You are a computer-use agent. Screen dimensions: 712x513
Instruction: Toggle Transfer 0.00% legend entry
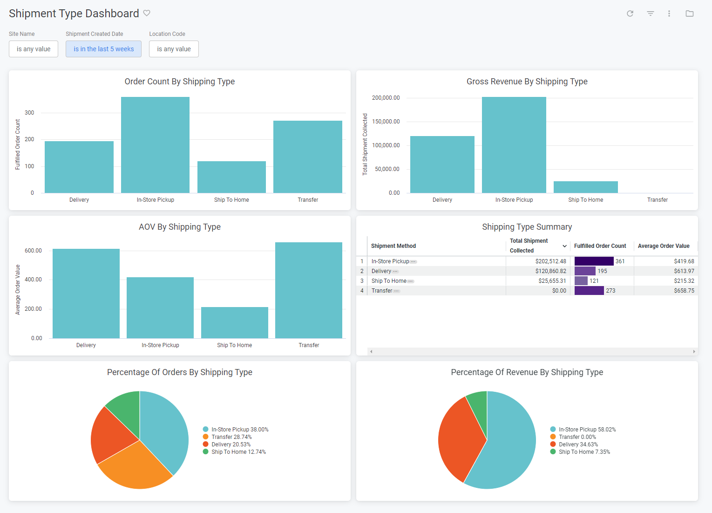coord(573,437)
